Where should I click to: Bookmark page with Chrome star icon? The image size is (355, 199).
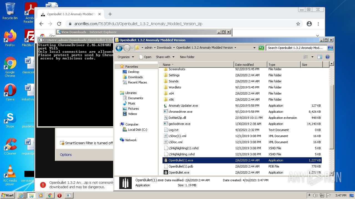(298, 24)
